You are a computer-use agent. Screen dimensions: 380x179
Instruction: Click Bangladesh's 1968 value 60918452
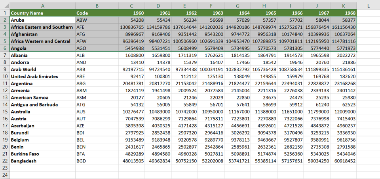[x=344, y=161]
